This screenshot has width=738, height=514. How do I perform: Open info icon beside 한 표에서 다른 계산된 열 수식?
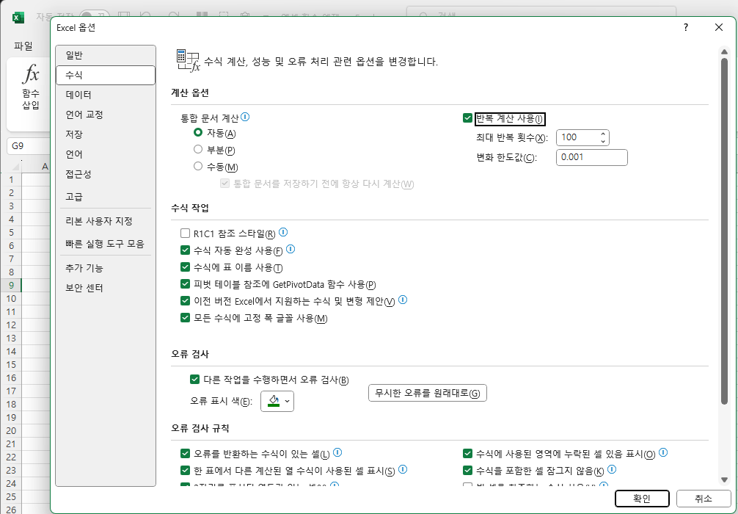[403, 470]
